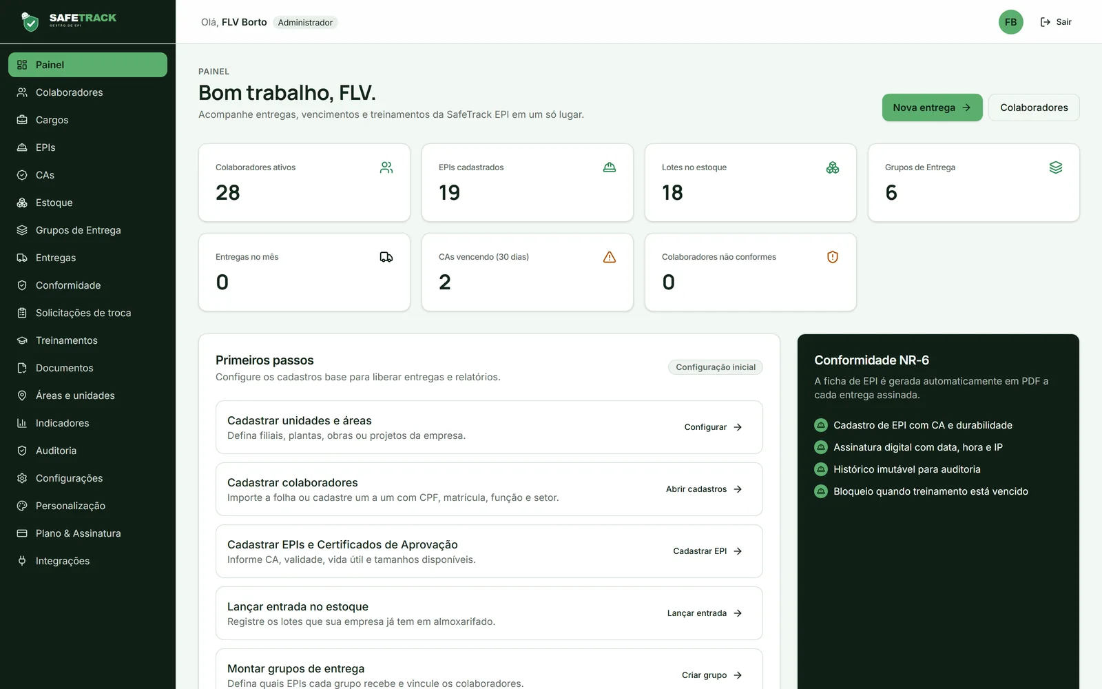Screen dimensions: 1102x689
Task: Open the Colaboradores ativos card showing 28
Action: (304, 183)
